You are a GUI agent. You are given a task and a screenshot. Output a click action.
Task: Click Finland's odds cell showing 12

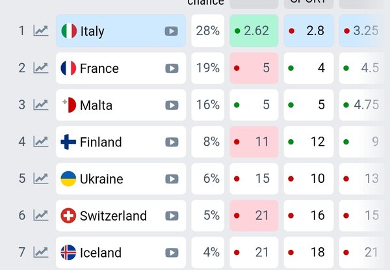[x=308, y=142]
